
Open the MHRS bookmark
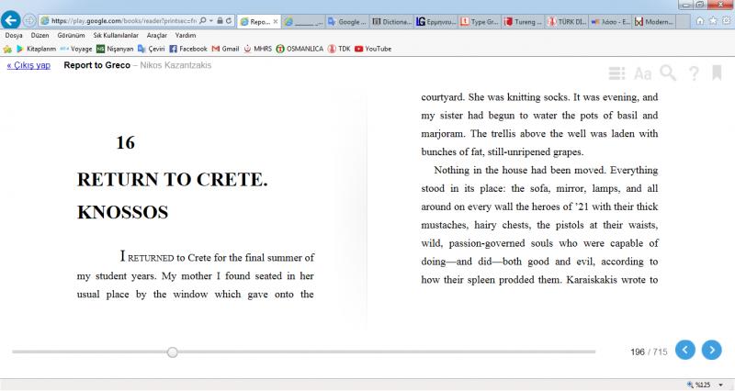click(258, 49)
